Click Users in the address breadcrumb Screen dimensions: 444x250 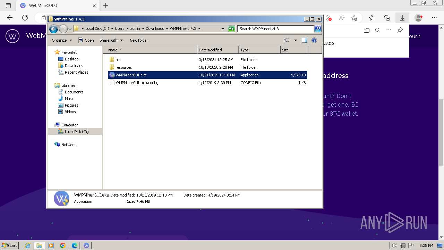(120, 29)
